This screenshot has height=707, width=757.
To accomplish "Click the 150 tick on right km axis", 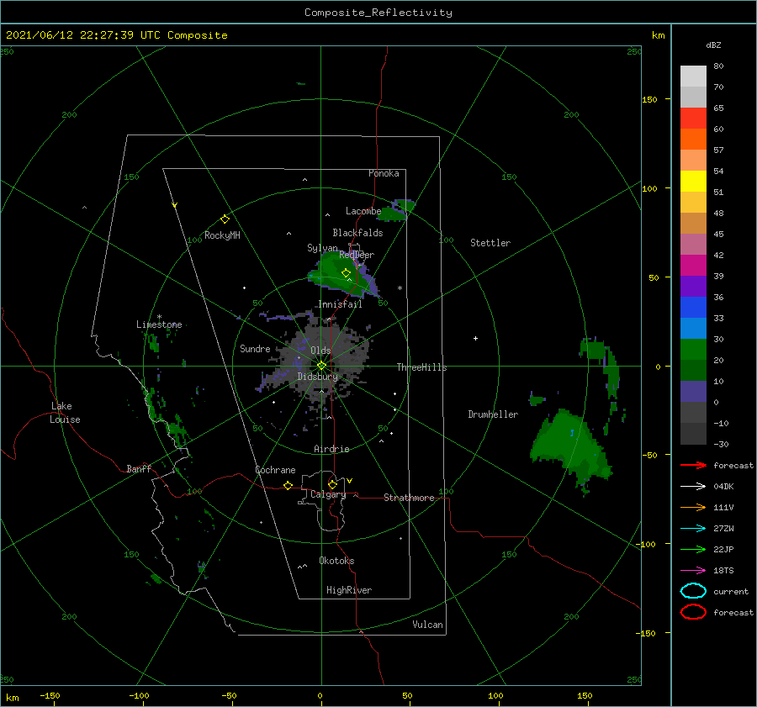I will (x=649, y=99).
